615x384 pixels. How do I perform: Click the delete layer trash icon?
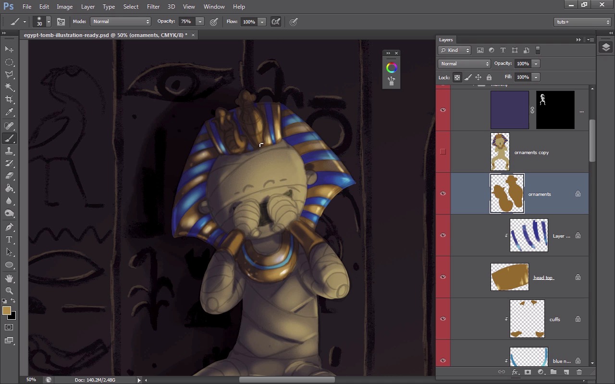(579, 372)
